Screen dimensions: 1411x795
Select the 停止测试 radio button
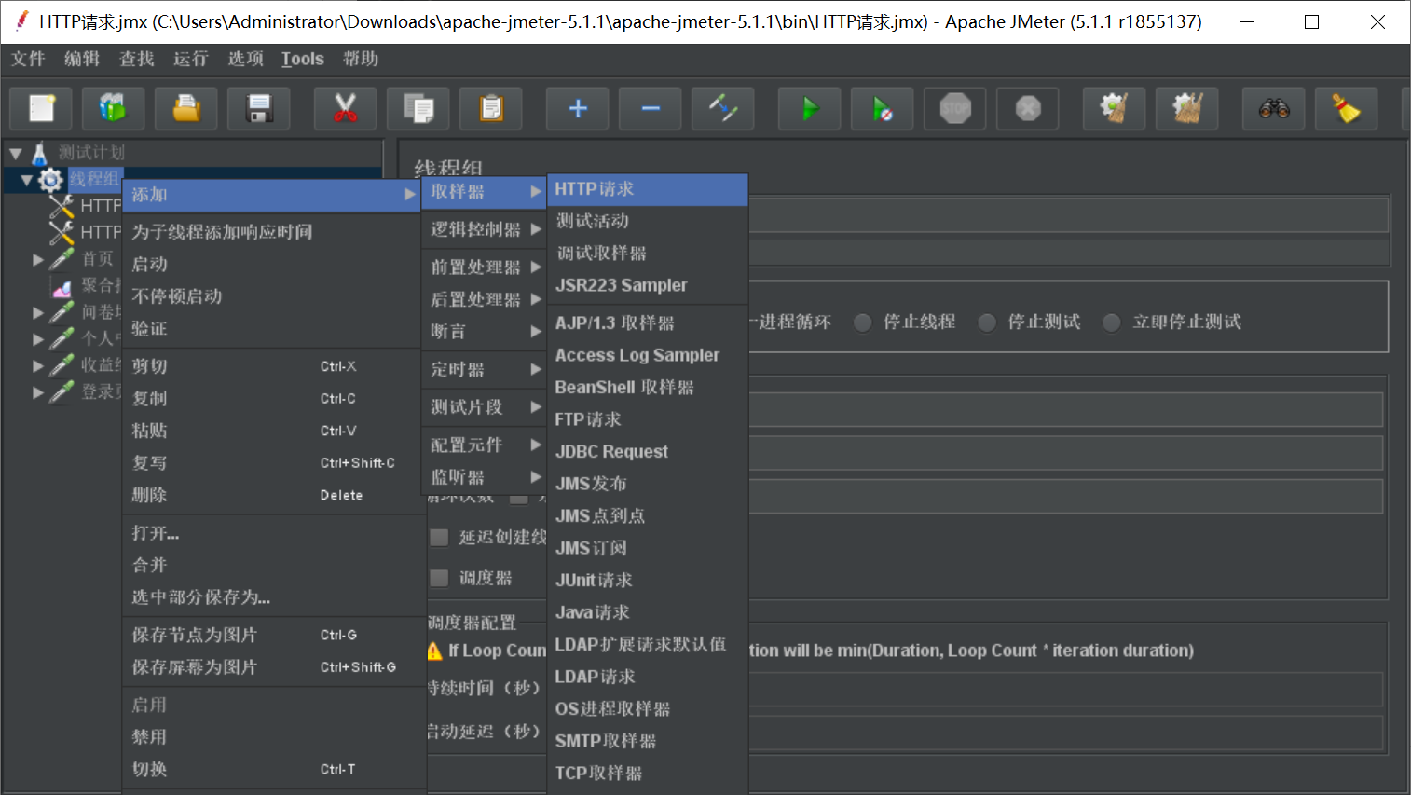[x=988, y=322]
